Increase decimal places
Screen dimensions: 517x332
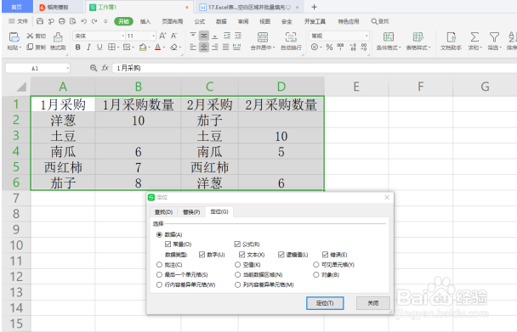(x=353, y=47)
